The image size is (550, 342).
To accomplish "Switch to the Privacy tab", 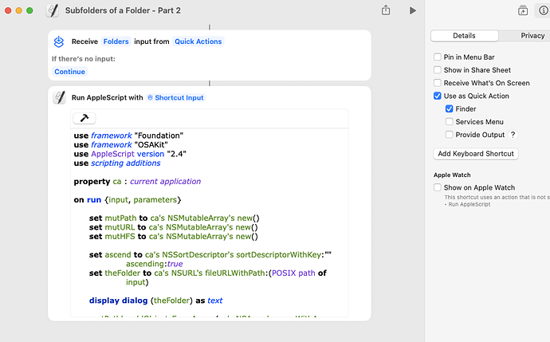I will [x=532, y=36].
